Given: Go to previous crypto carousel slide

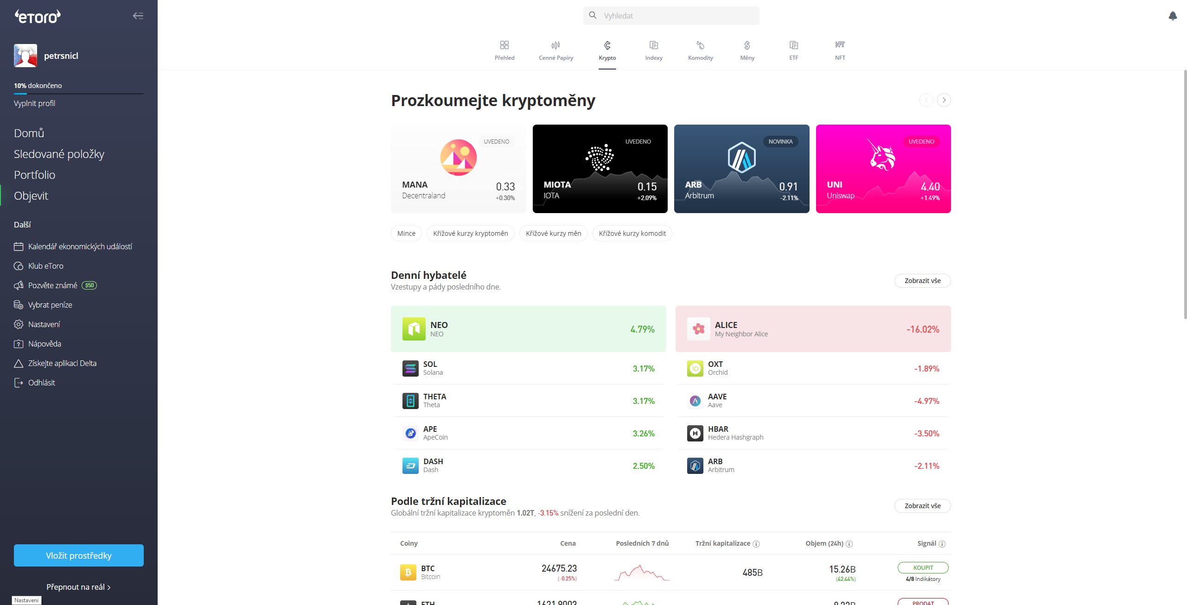Looking at the screenshot, I should pyautogui.click(x=926, y=100).
